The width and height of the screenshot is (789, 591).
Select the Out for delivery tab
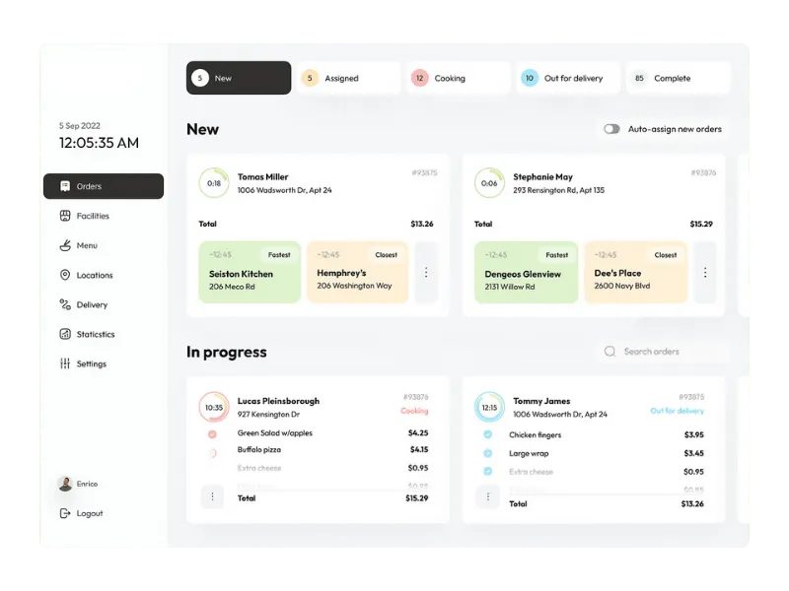point(567,78)
